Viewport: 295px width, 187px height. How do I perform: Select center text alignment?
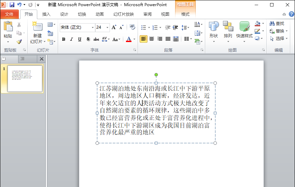pos(152,39)
